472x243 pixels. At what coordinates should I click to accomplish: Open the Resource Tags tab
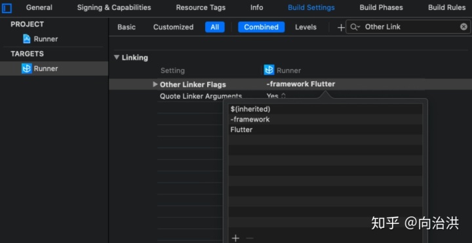coord(201,7)
